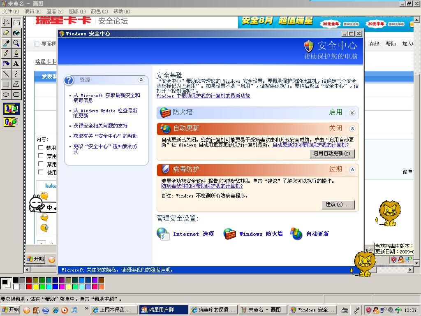The image size is (421, 316).
Task: Choose the opaque selection mode option
Action: click(11, 109)
